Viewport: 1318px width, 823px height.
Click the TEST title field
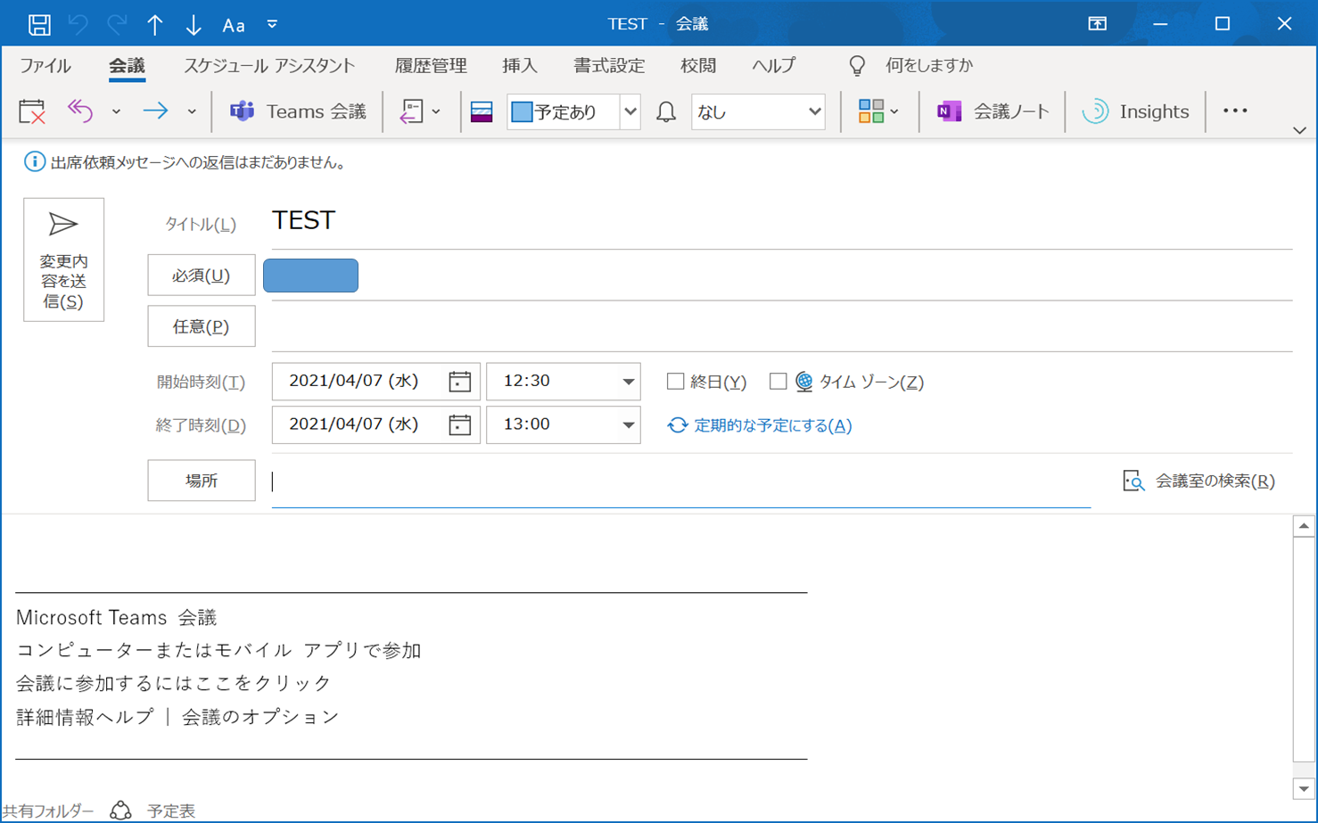click(x=782, y=220)
